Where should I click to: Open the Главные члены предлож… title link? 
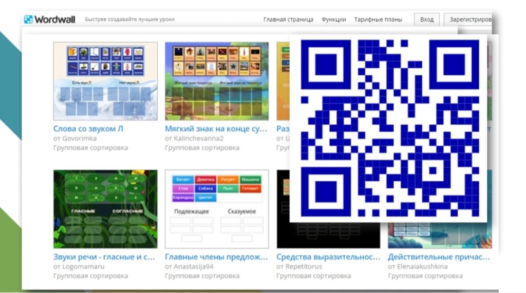click(x=216, y=257)
